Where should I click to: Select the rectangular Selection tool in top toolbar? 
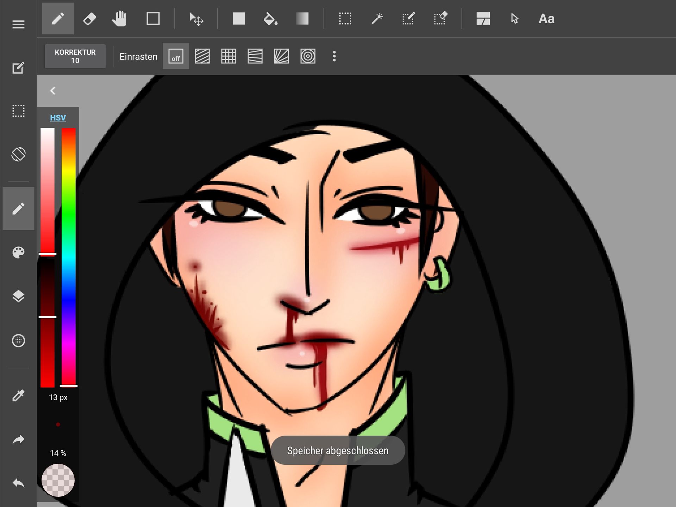coord(345,19)
